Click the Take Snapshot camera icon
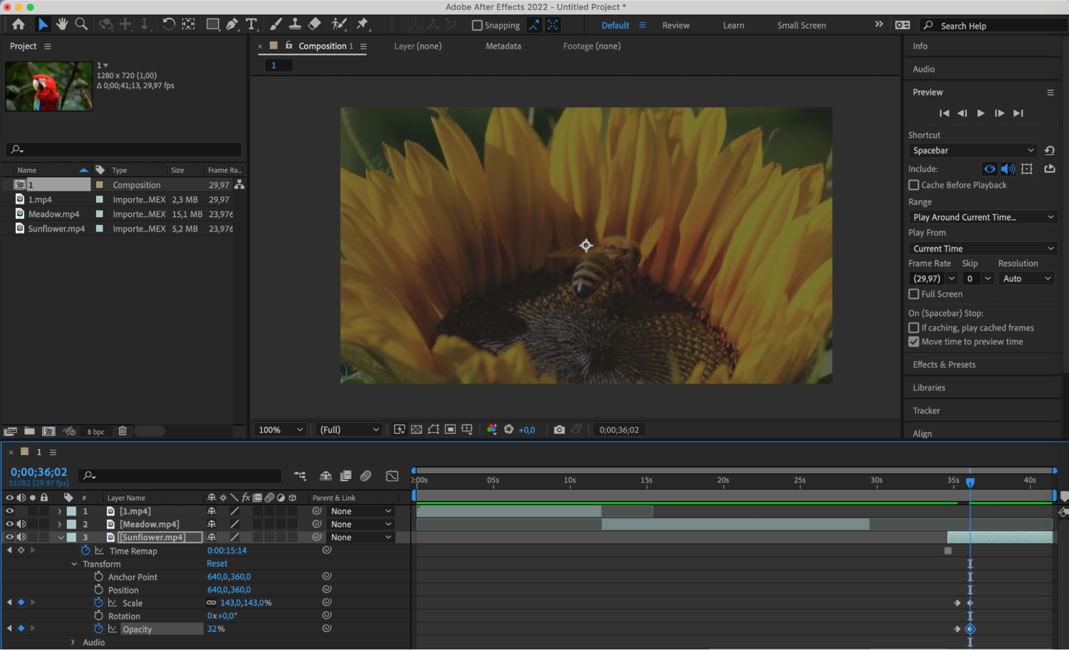Screen dimensions: 1069x650 pos(559,429)
